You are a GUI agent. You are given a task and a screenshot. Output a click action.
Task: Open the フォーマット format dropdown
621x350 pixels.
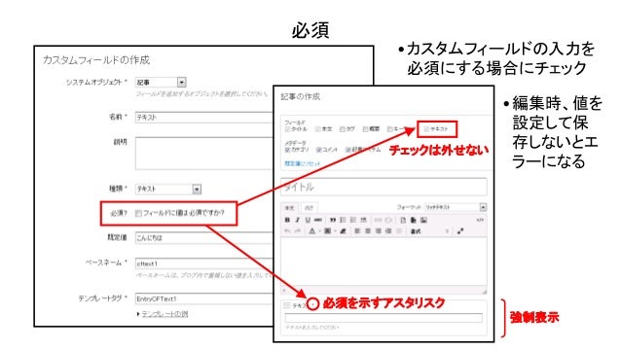tap(483, 207)
